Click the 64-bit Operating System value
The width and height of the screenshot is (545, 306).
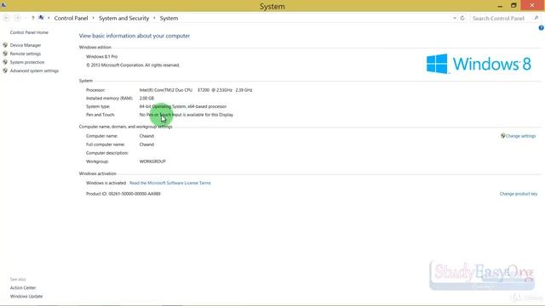pos(183,106)
